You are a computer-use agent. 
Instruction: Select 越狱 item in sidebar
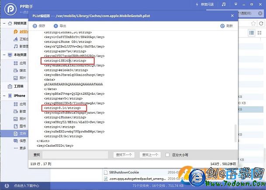tap(21, 31)
